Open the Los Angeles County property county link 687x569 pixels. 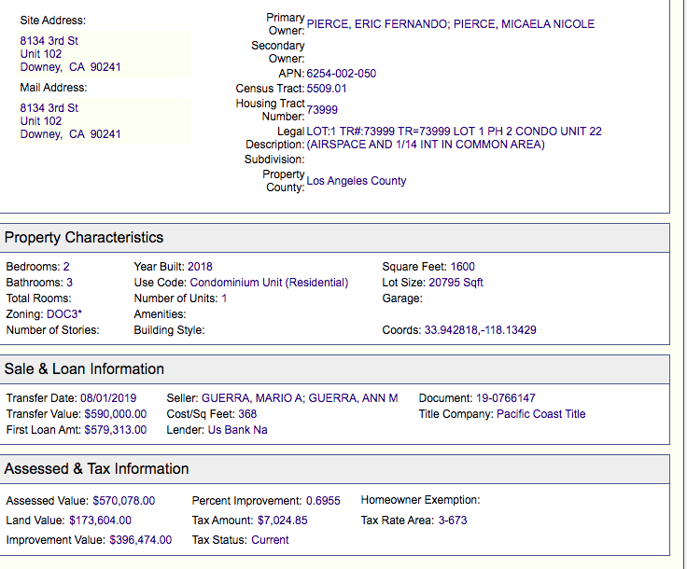[357, 181]
